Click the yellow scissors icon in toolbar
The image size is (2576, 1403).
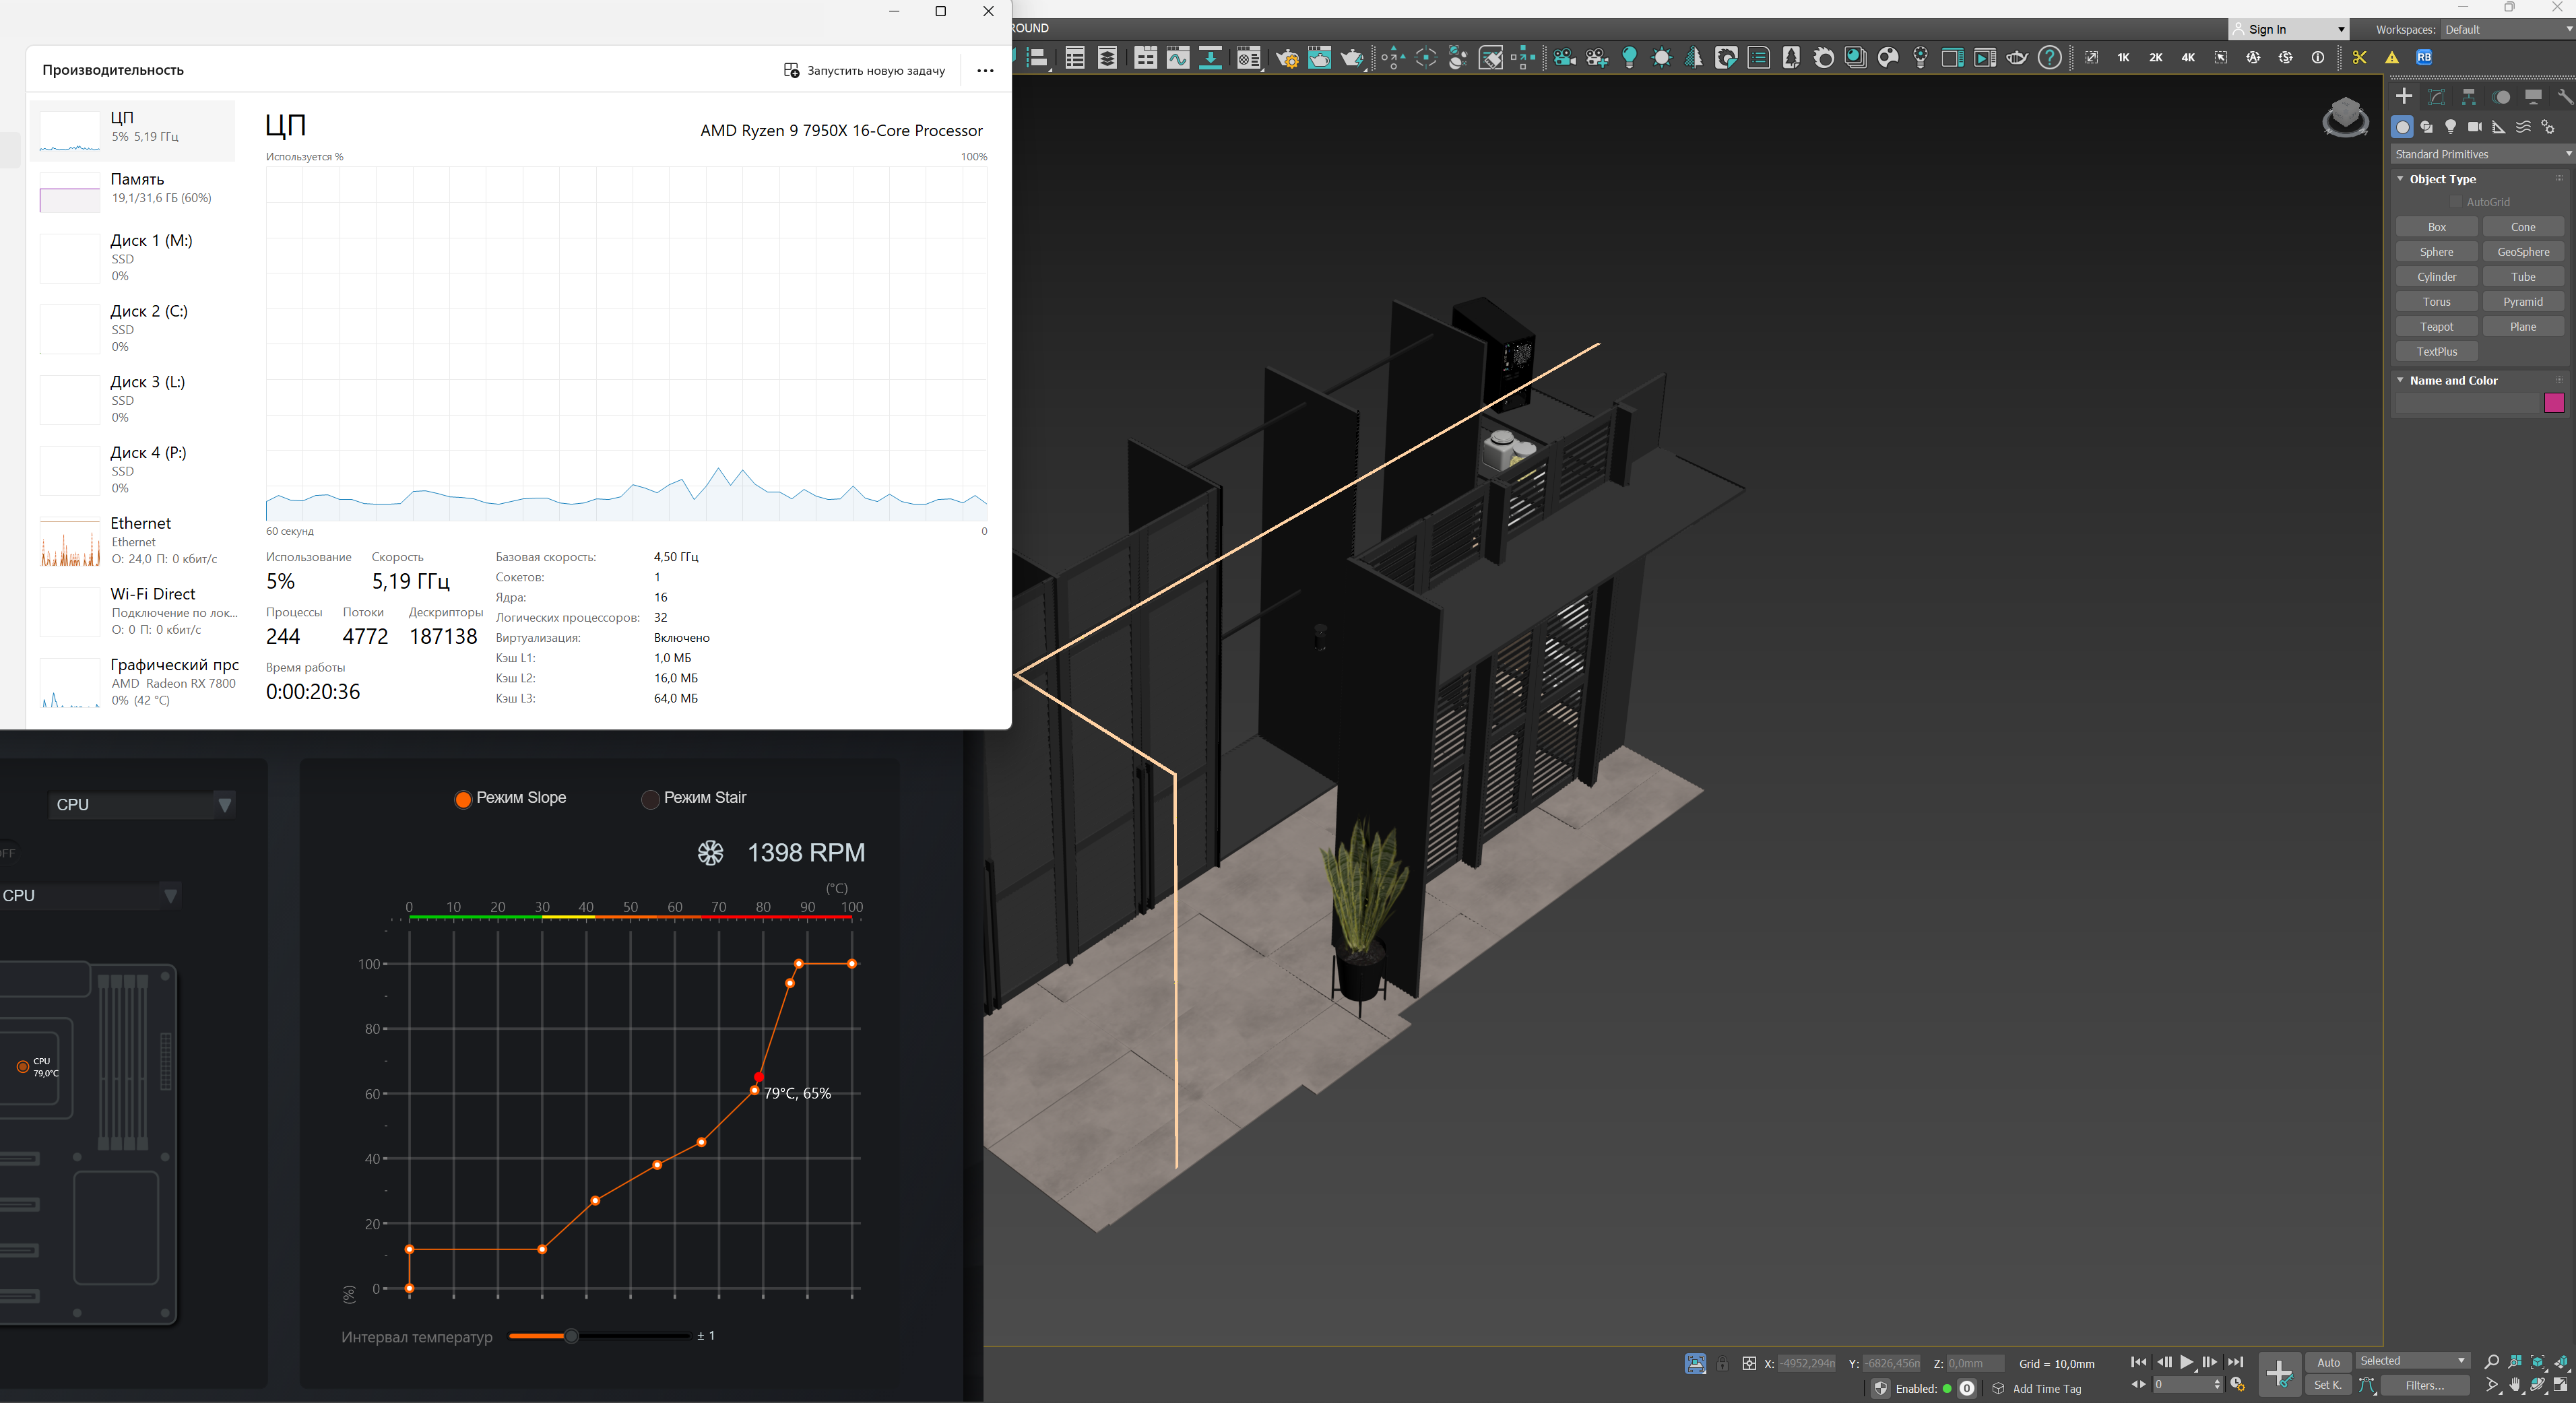(2359, 58)
